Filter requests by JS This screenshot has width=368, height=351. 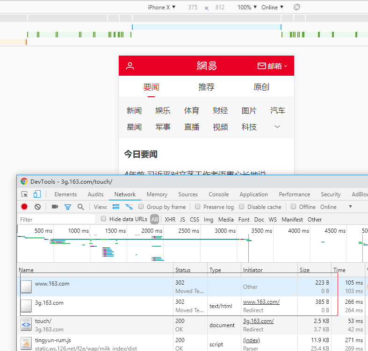click(x=182, y=220)
